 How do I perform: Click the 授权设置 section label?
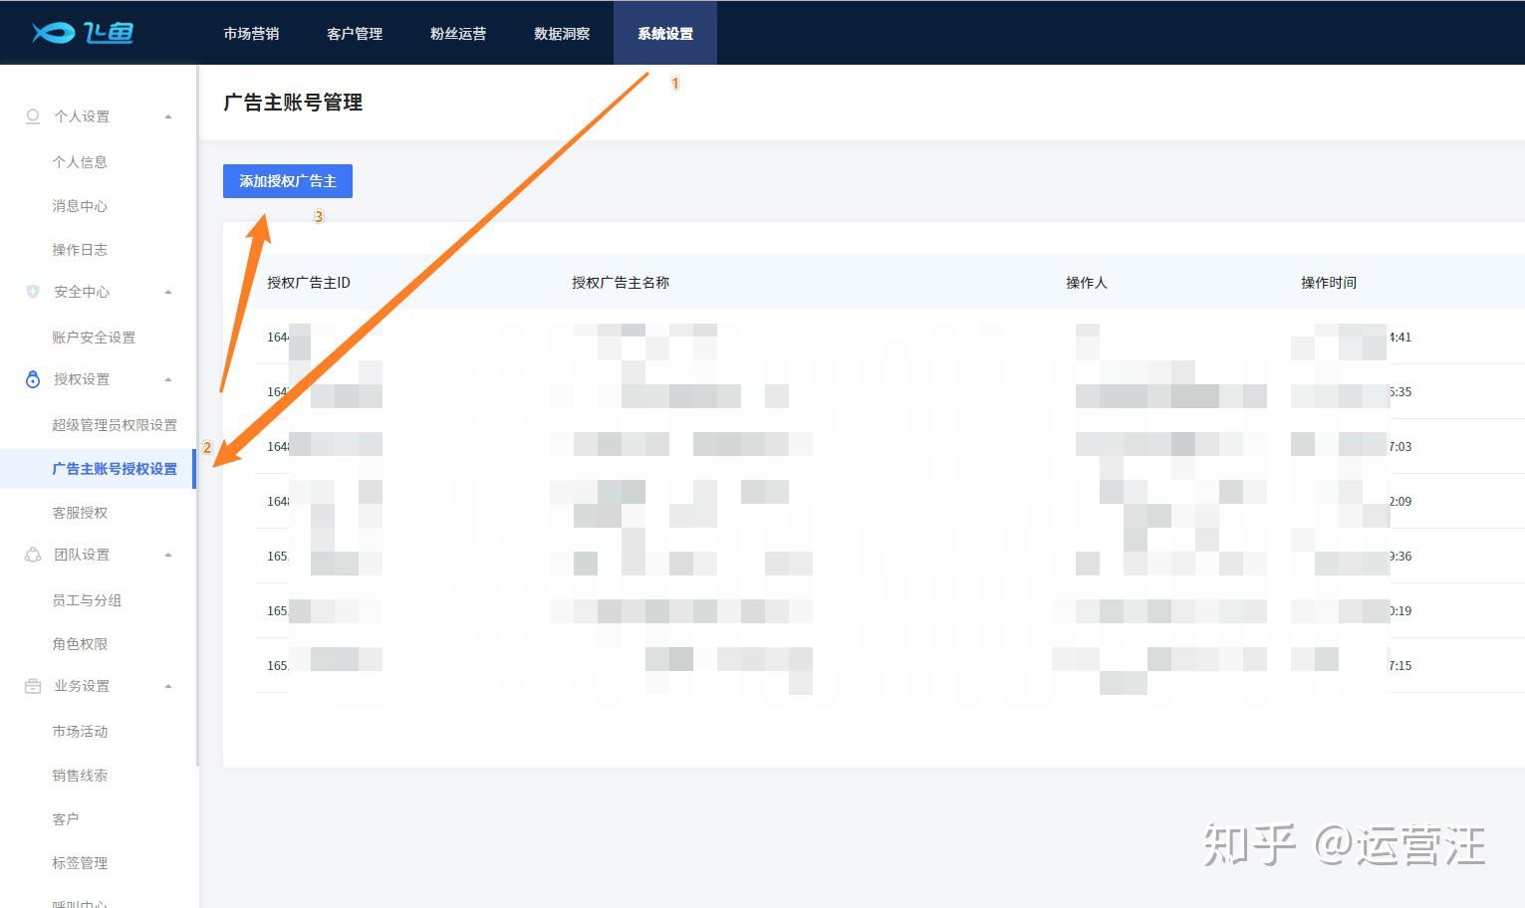coord(82,379)
